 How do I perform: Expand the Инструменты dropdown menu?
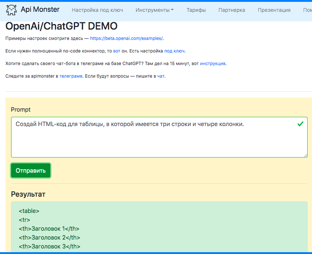pyautogui.click(x=155, y=10)
